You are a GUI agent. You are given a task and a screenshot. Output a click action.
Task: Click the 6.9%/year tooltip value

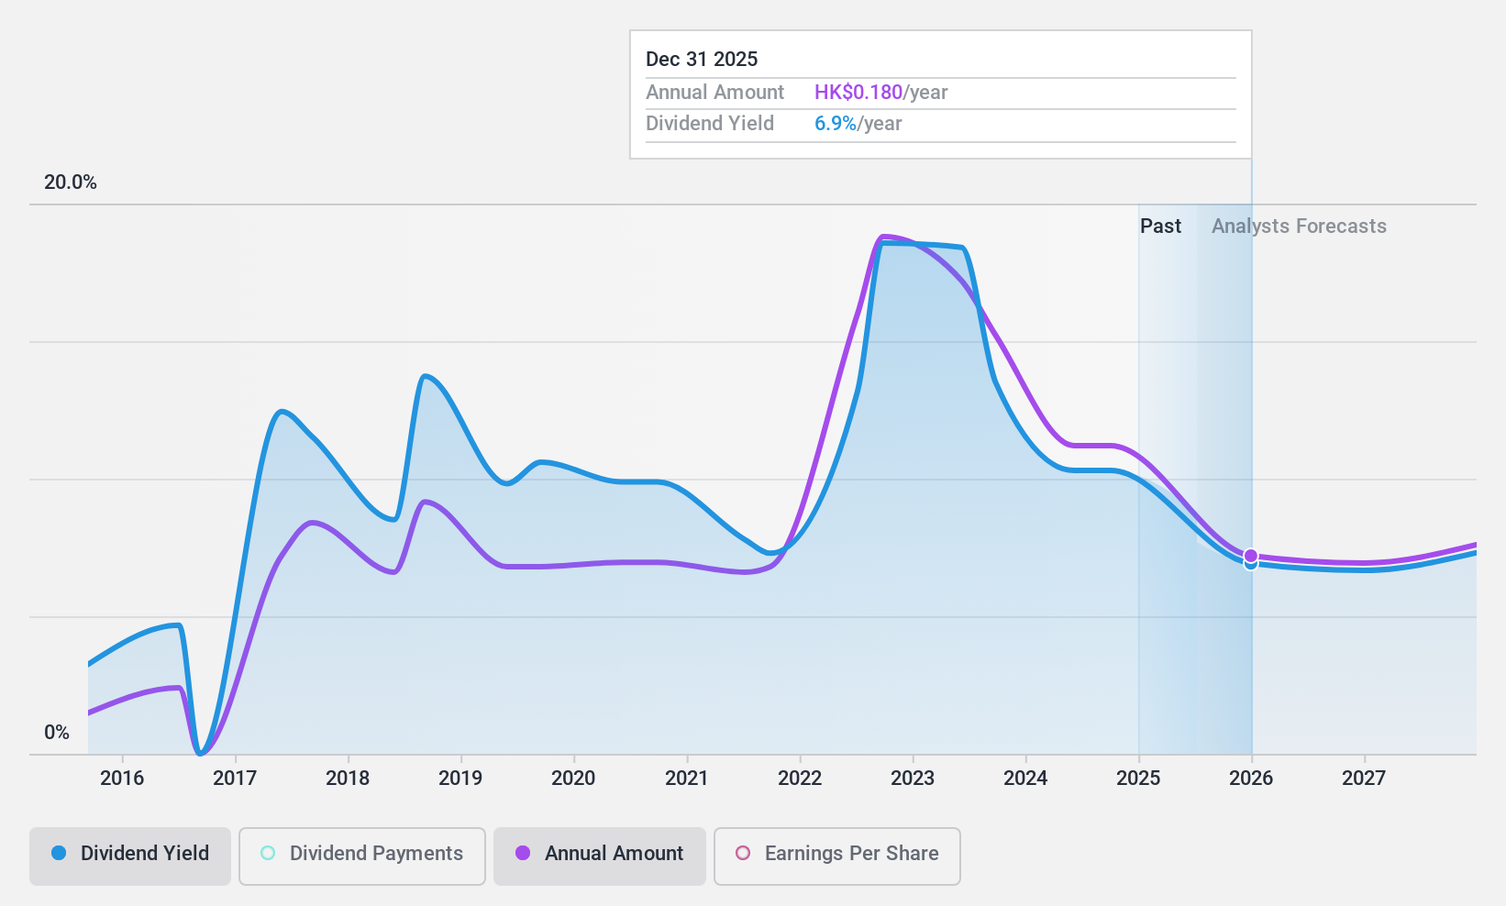[858, 124]
